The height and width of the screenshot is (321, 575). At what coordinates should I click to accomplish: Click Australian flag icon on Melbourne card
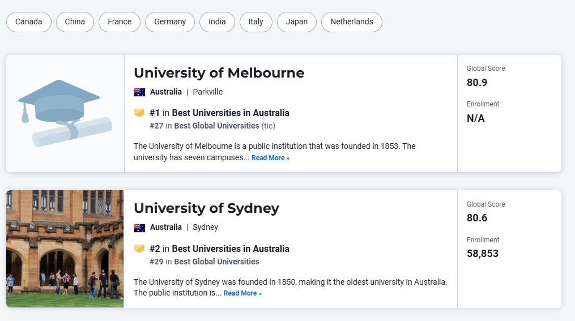(139, 92)
